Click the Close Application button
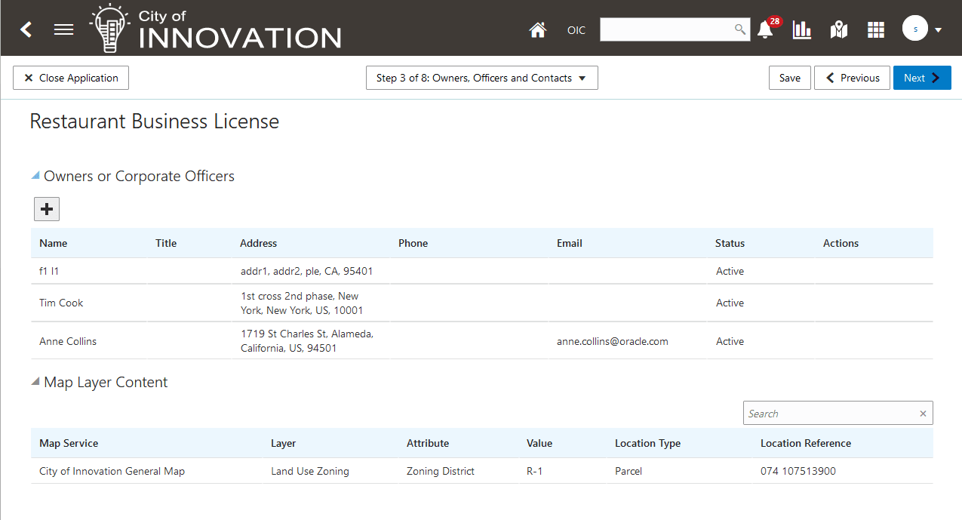Image resolution: width=962 pixels, height=520 pixels. click(71, 78)
